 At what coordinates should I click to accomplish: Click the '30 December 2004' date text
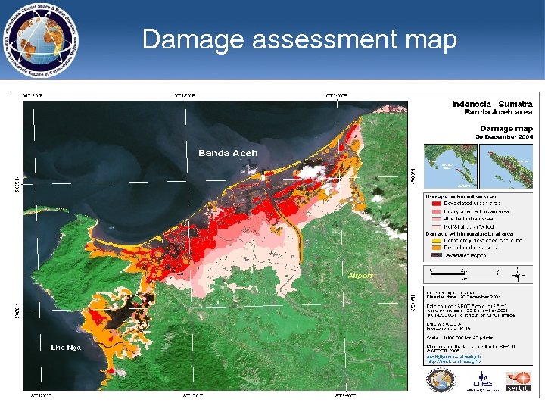pos(504,136)
